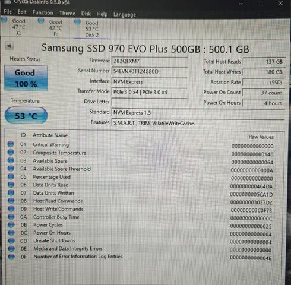Click raw value 000000005CA1D
This screenshot has height=285, width=291.
pos(251,194)
